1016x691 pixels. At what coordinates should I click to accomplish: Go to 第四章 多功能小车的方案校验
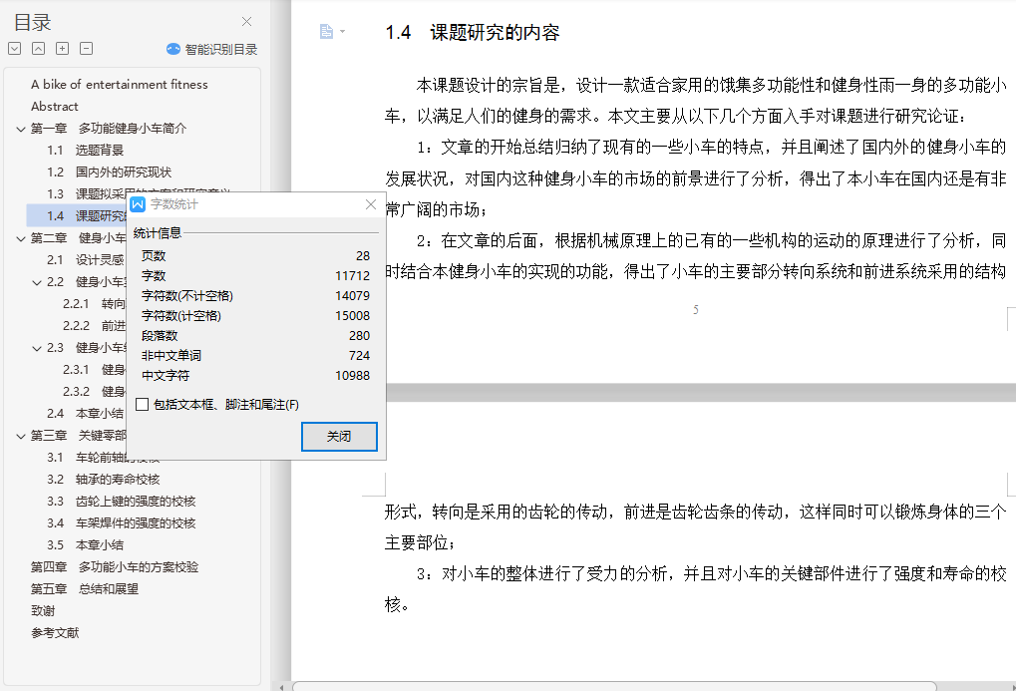click(114, 567)
